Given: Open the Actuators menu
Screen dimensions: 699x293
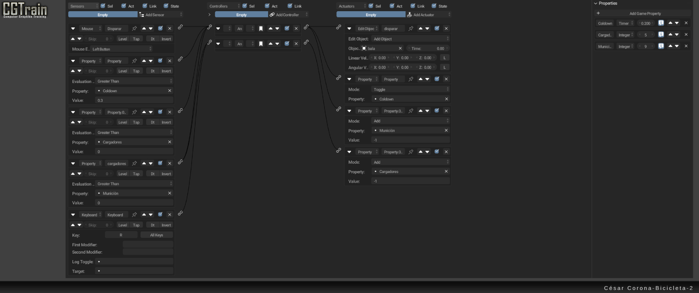Looking at the screenshot, I should 351,6.
